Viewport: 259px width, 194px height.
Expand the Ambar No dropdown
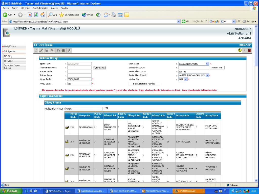tap(186, 79)
